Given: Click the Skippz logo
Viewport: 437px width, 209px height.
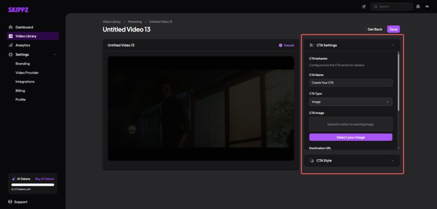Looking at the screenshot, I should pyautogui.click(x=18, y=10).
